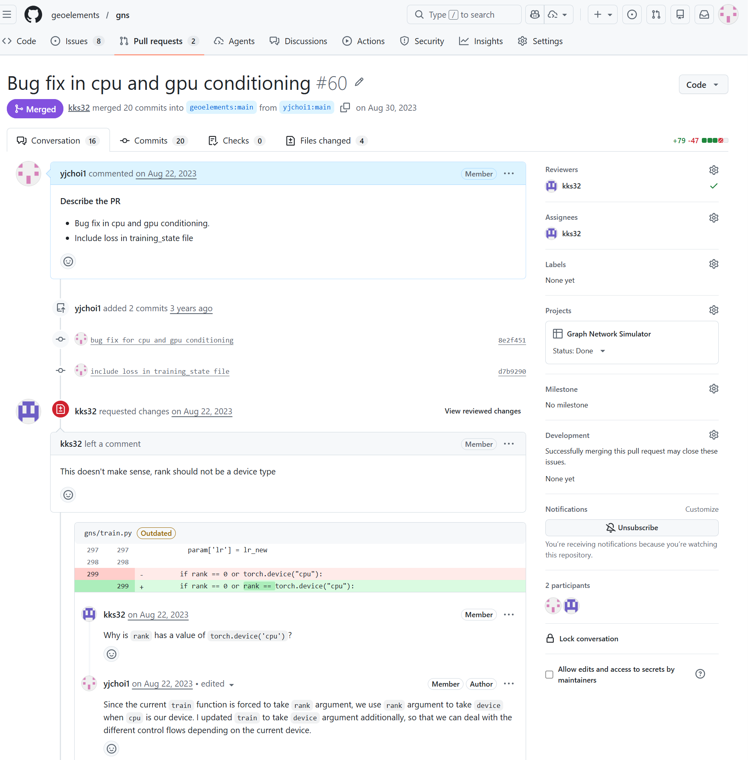The image size is (748, 760).
Task: Expand the edited history dropdown on yjchoi1's reply
Action: point(232,685)
